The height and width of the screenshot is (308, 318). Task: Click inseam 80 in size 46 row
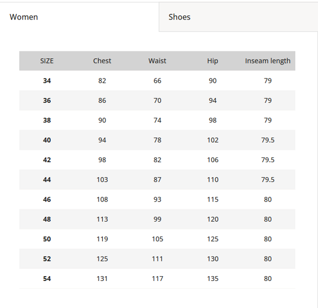pos(268,199)
